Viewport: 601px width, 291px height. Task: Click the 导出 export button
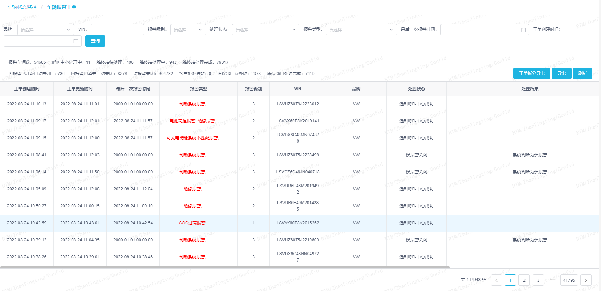coord(561,73)
